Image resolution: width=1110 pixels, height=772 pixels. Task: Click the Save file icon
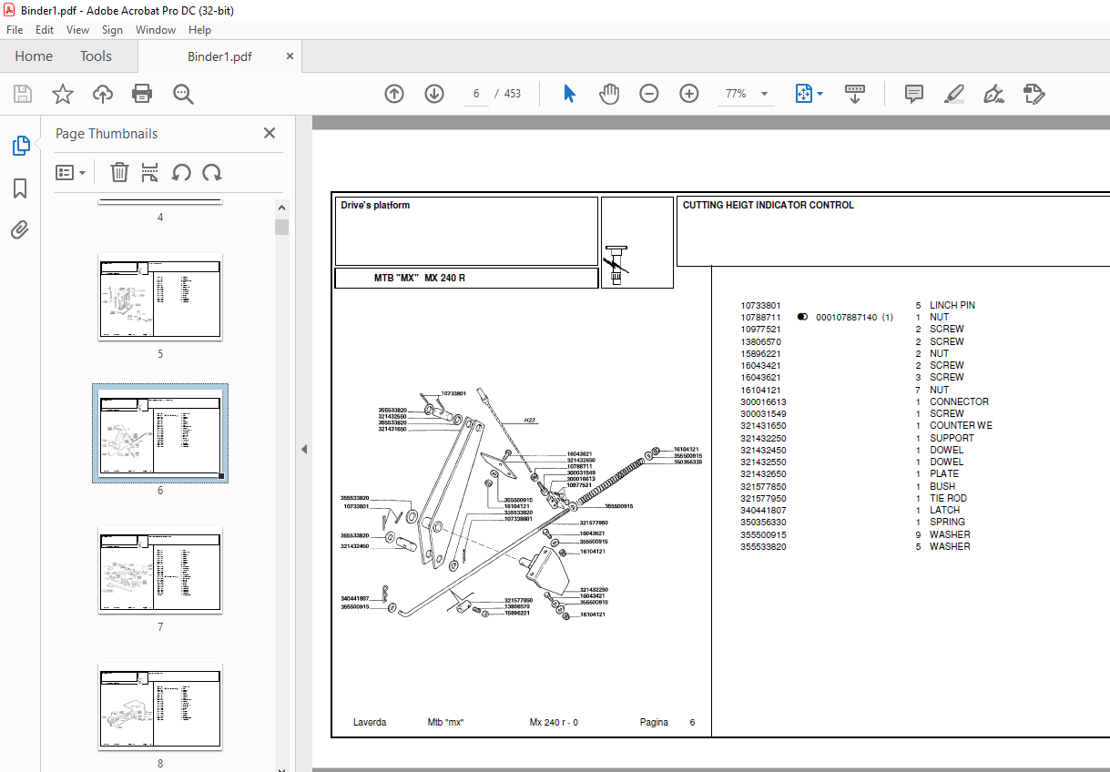point(23,94)
